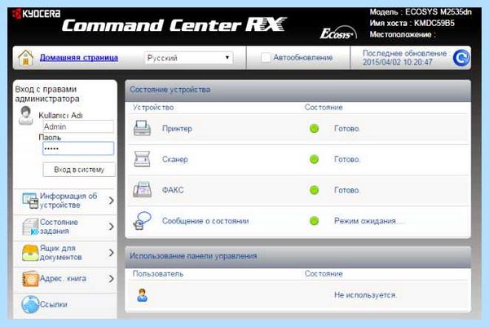Click the green ФАКС status indicator

tap(314, 190)
